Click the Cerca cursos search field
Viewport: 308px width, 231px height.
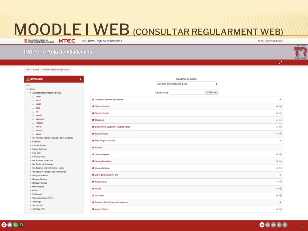tap(187, 92)
